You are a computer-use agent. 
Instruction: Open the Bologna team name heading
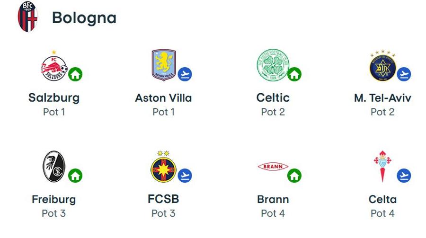coord(84,18)
